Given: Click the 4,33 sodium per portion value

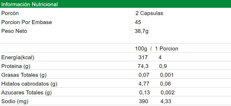Looking at the screenshot, I should [165, 101].
